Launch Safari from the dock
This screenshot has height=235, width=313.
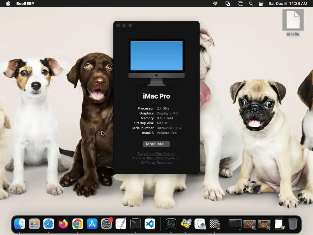[x=49, y=224]
